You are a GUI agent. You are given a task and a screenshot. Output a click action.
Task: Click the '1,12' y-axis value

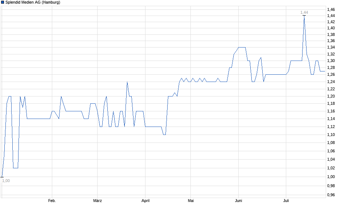point(331,127)
